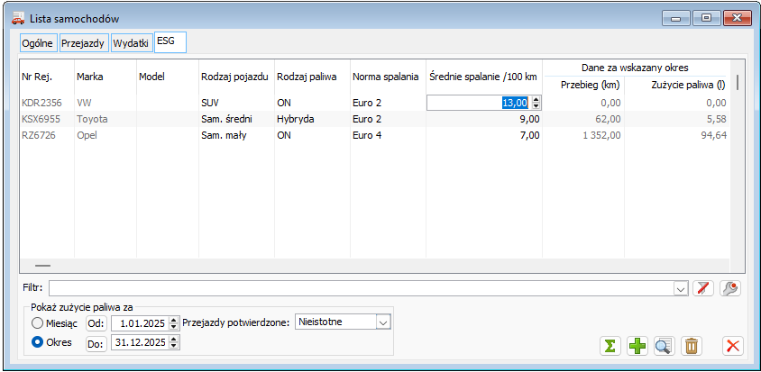The width and height of the screenshot is (761, 372).
Task: Switch to the Ogólne tab
Action: click(39, 43)
